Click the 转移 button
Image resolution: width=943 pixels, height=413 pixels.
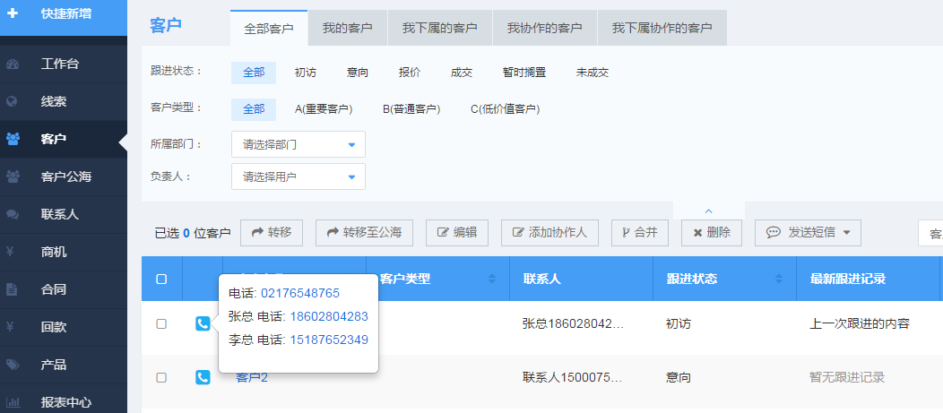click(x=272, y=233)
